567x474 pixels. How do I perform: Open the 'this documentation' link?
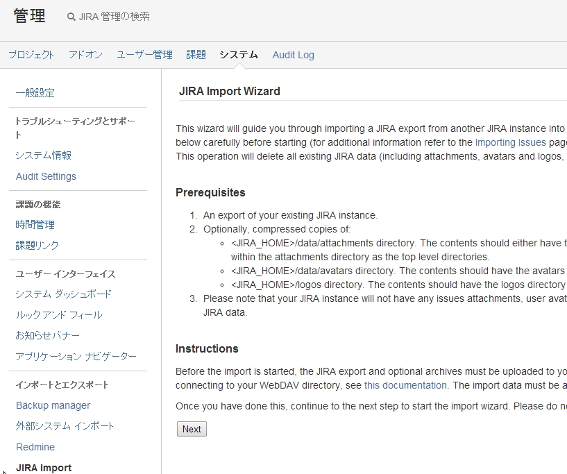[405, 385]
